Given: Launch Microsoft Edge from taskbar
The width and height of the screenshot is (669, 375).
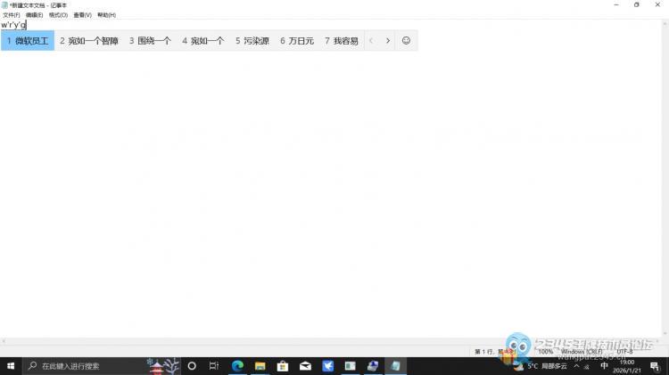Looking at the screenshot, I should click(238, 366).
